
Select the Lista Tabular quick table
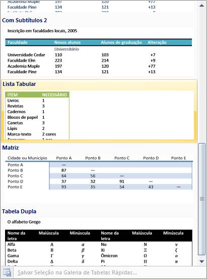tap(99, 111)
